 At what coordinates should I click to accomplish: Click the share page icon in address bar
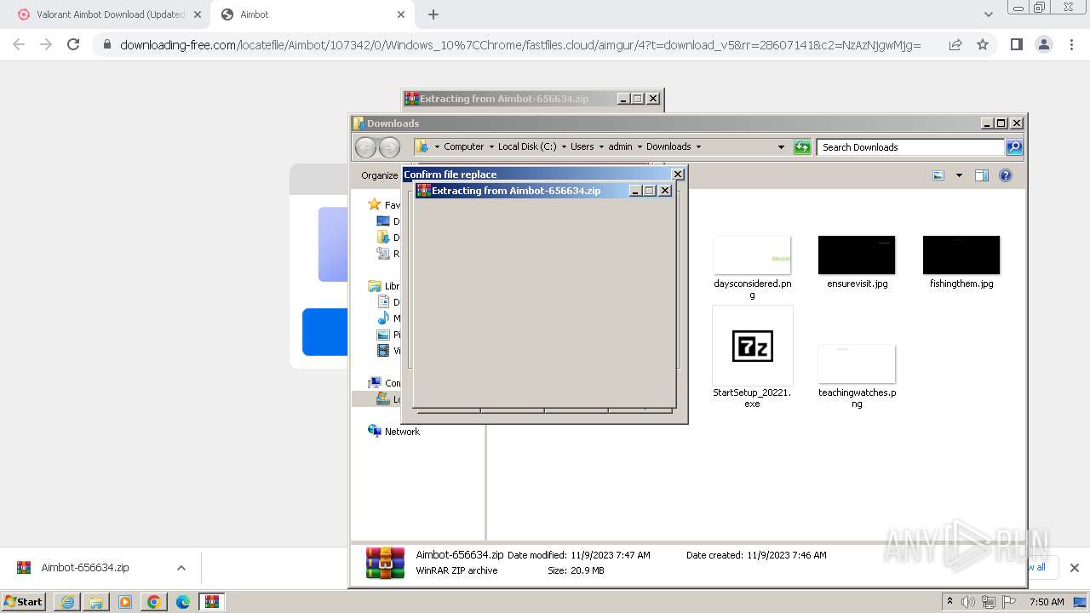click(955, 44)
